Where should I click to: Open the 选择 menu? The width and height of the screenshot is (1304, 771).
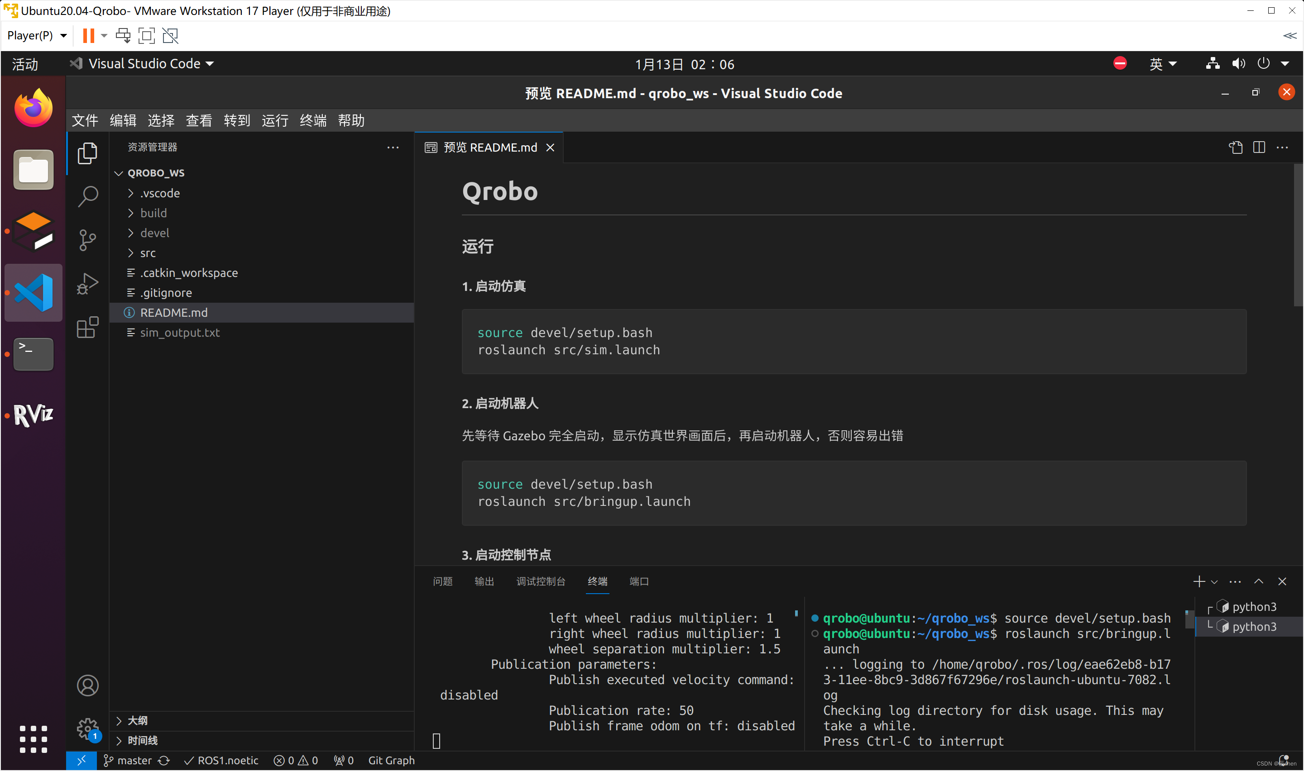[161, 120]
